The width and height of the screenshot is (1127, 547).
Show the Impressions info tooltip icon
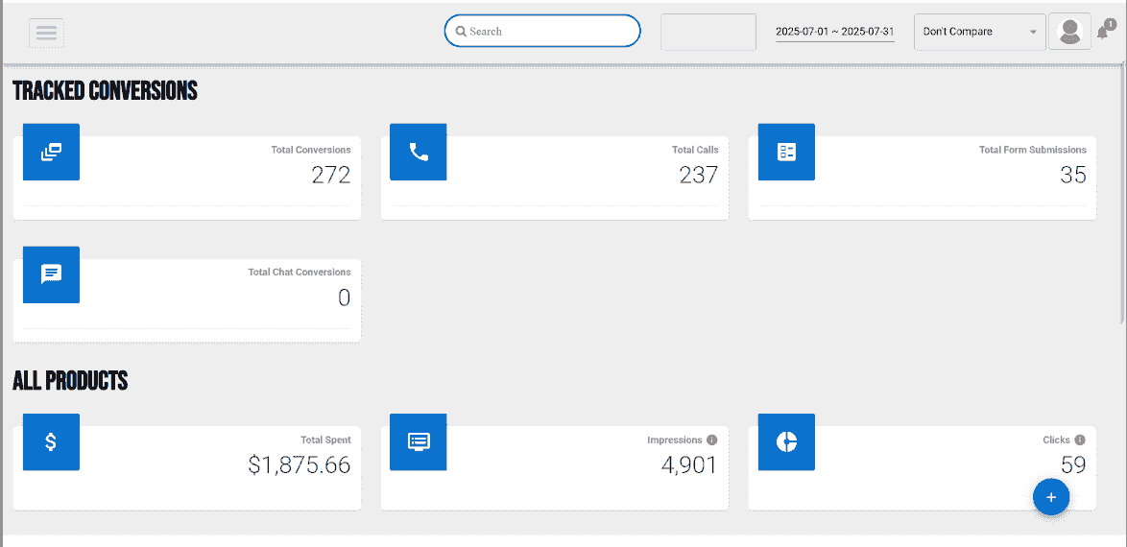[x=711, y=440]
